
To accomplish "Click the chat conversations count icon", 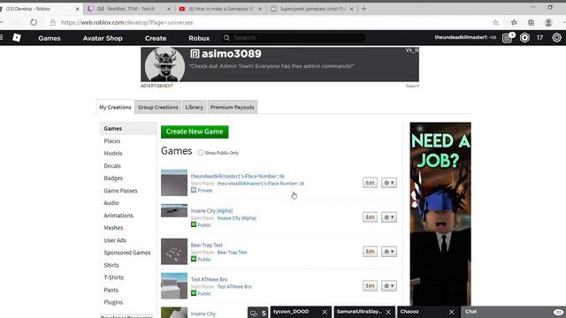I will click(257, 313).
